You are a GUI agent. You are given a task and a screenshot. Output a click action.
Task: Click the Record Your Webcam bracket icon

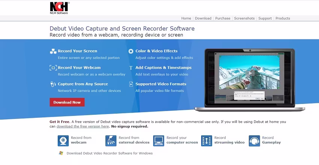pyautogui.click(x=53, y=67)
